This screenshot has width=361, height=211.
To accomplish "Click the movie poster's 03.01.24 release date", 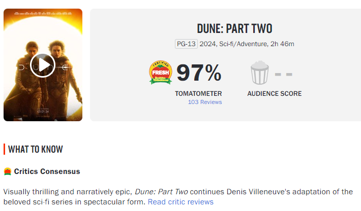I will (x=43, y=112).
